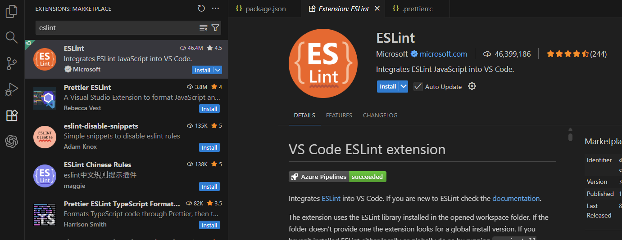Install the Prettier ESLint extension
Screen dimensions: 622x240
click(209, 109)
